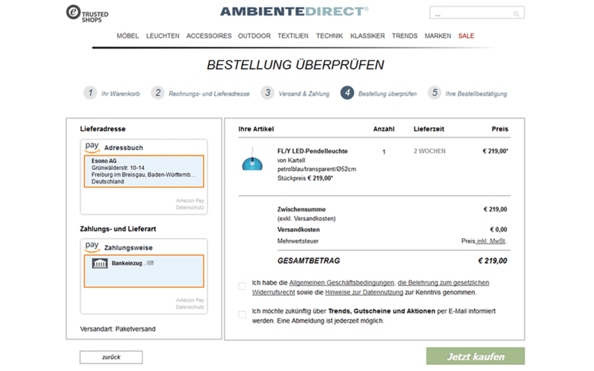
Task: Click the Amazon Pay logo beside Zahlungsweise
Action: pos(92,247)
